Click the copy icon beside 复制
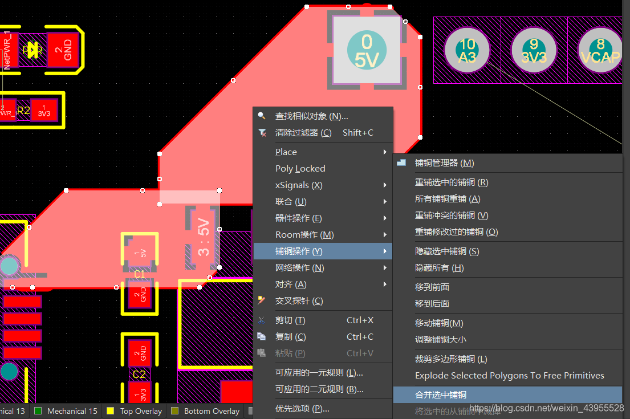This screenshot has height=419, width=630. click(262, 336)
